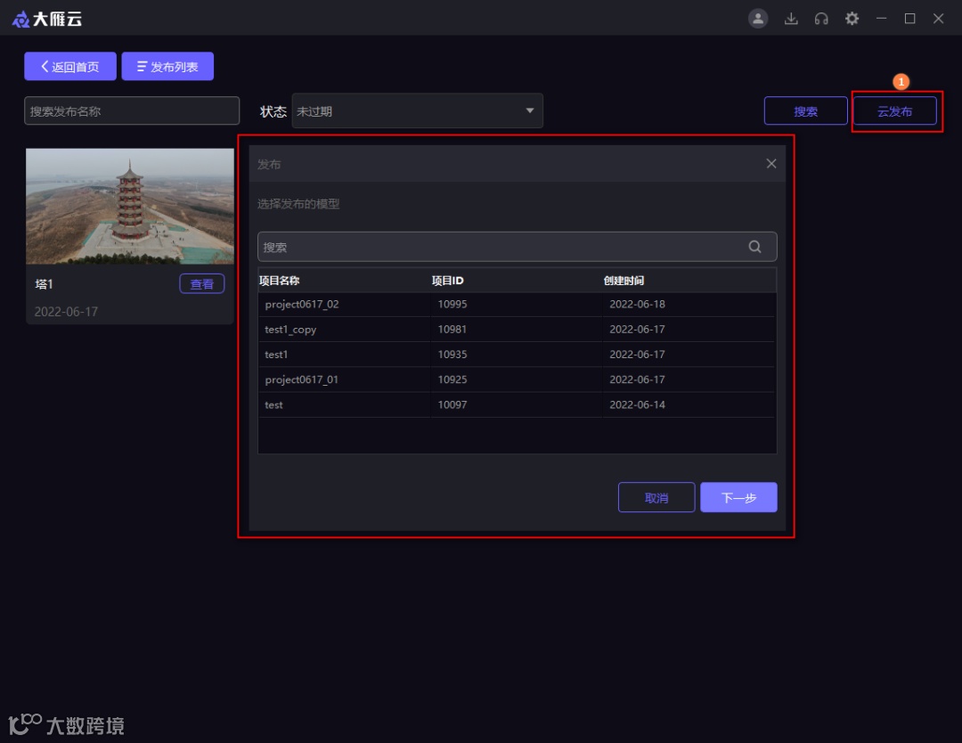
Task: Cancel with the 取消 button
Action: click(x=656, y=498)
